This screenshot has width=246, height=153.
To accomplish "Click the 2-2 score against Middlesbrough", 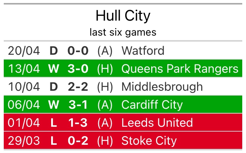I will (x=78, y=87).
